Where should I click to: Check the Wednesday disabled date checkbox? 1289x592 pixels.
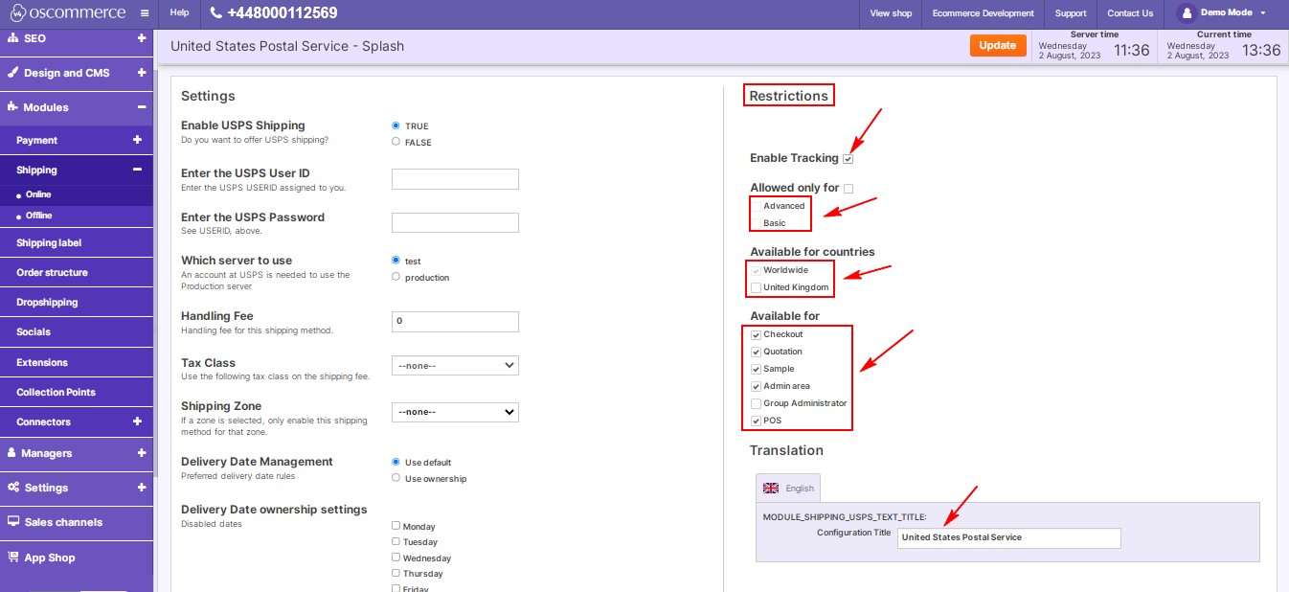[396, 558]
